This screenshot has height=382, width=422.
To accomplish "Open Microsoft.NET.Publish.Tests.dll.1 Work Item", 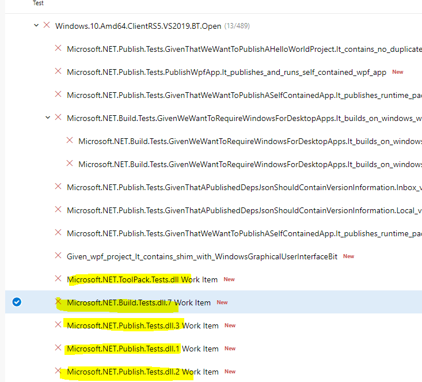I will (143, 349).
